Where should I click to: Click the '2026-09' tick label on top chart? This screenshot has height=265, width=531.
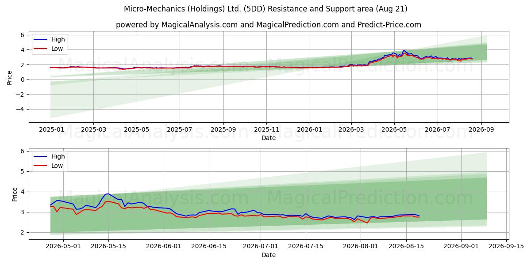[481, 130]
